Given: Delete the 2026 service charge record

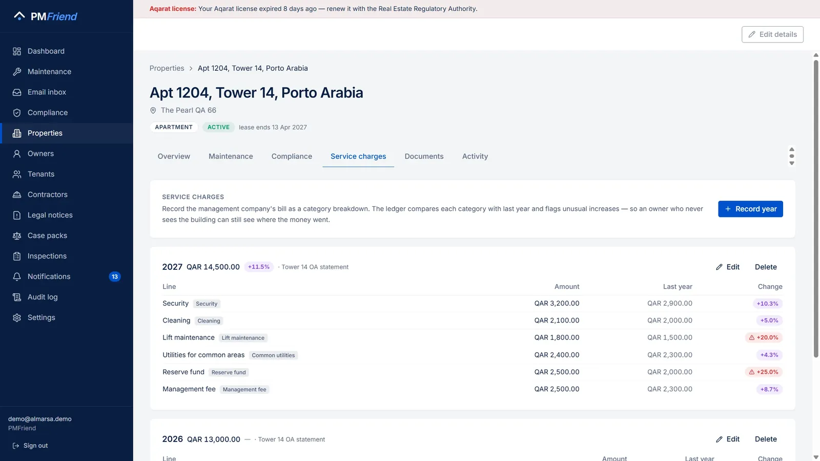Looking at the screenshot, I should (766, 439).
